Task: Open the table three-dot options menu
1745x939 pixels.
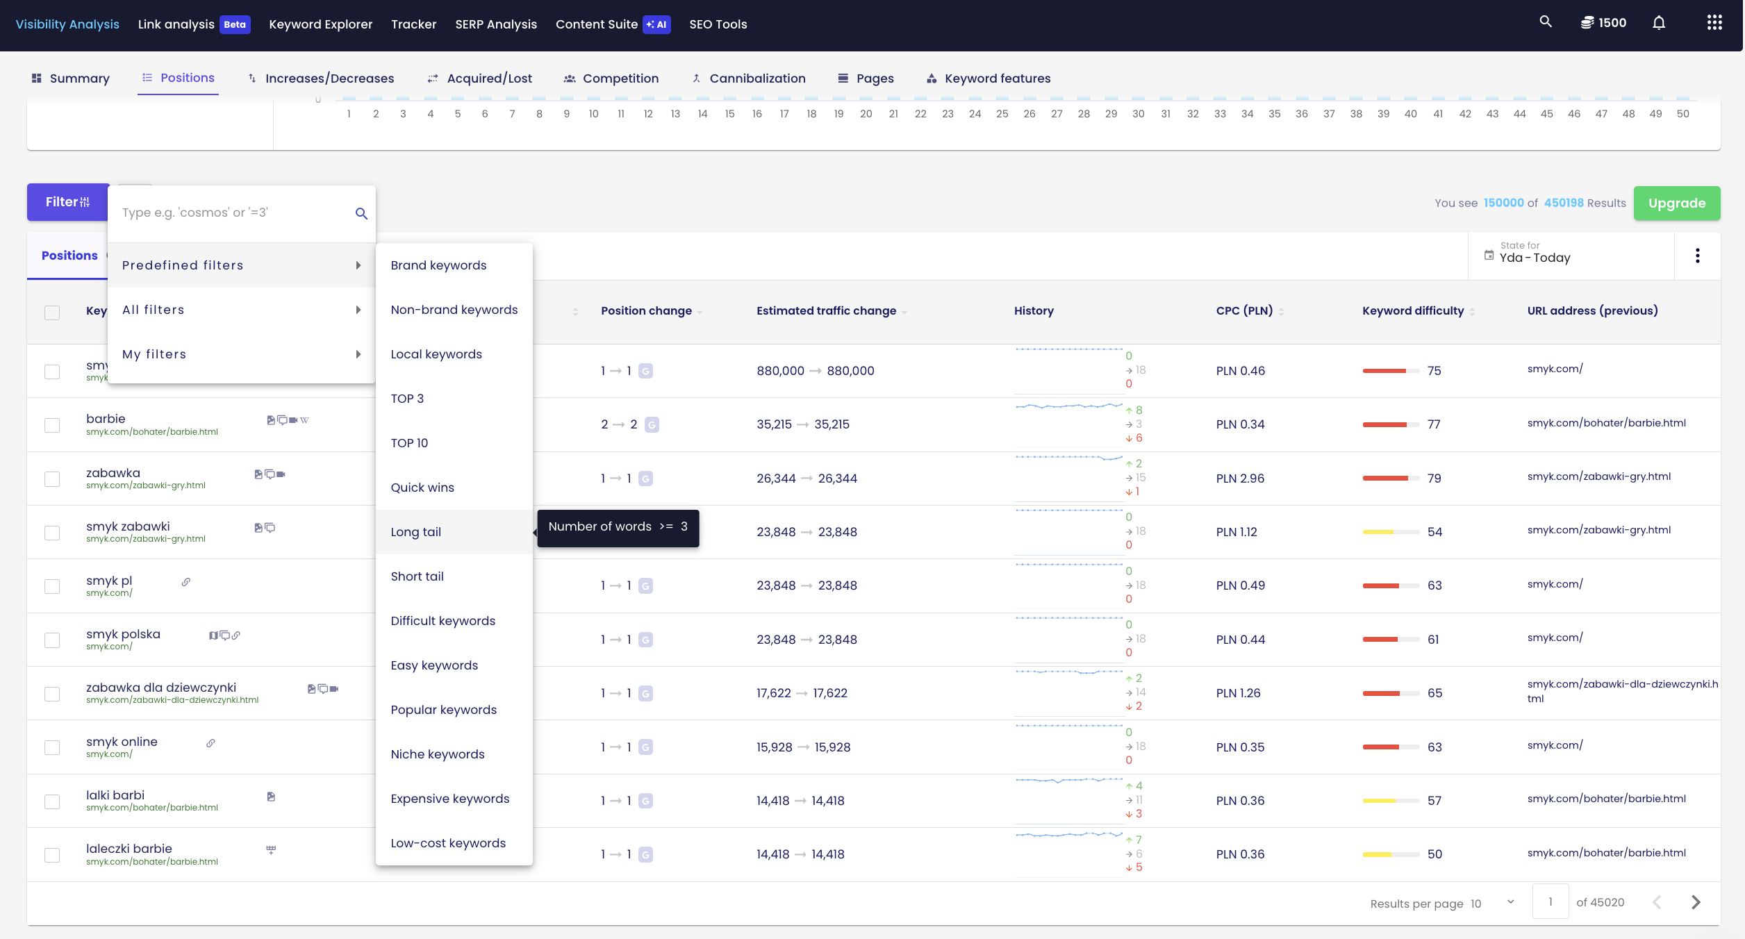Action: [1698, 256]
